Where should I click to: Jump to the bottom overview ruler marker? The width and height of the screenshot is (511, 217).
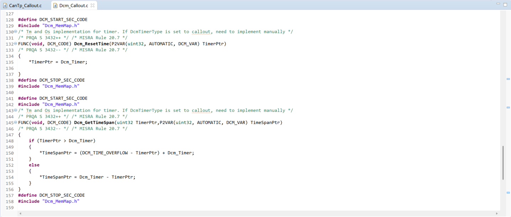pos(508,192)
